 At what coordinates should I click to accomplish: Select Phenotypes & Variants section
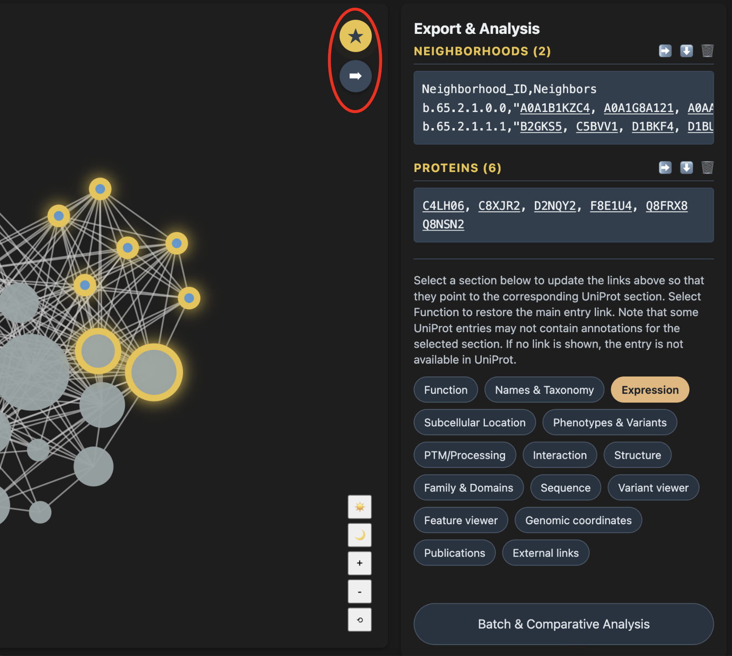[610, 422]
